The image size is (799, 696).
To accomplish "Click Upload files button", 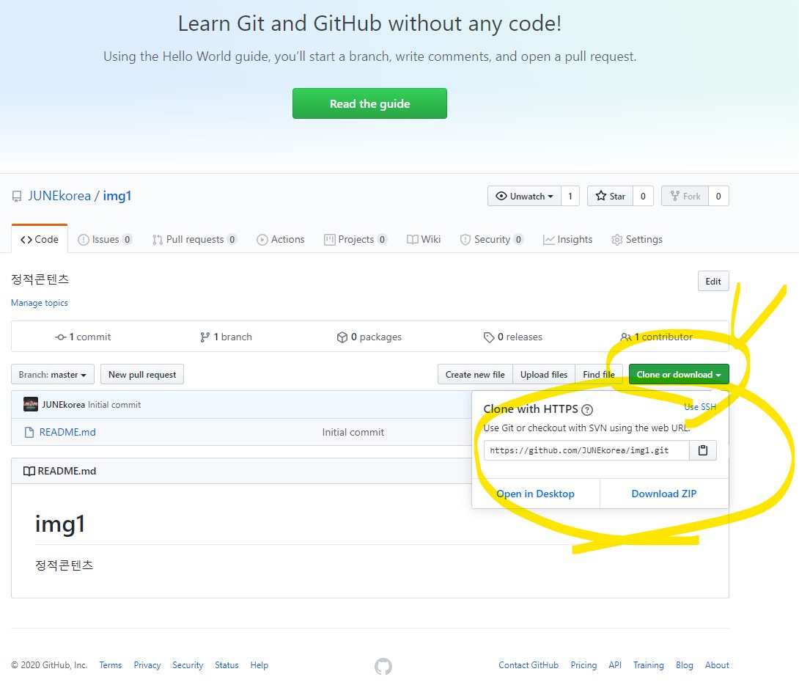I will 544,375.
